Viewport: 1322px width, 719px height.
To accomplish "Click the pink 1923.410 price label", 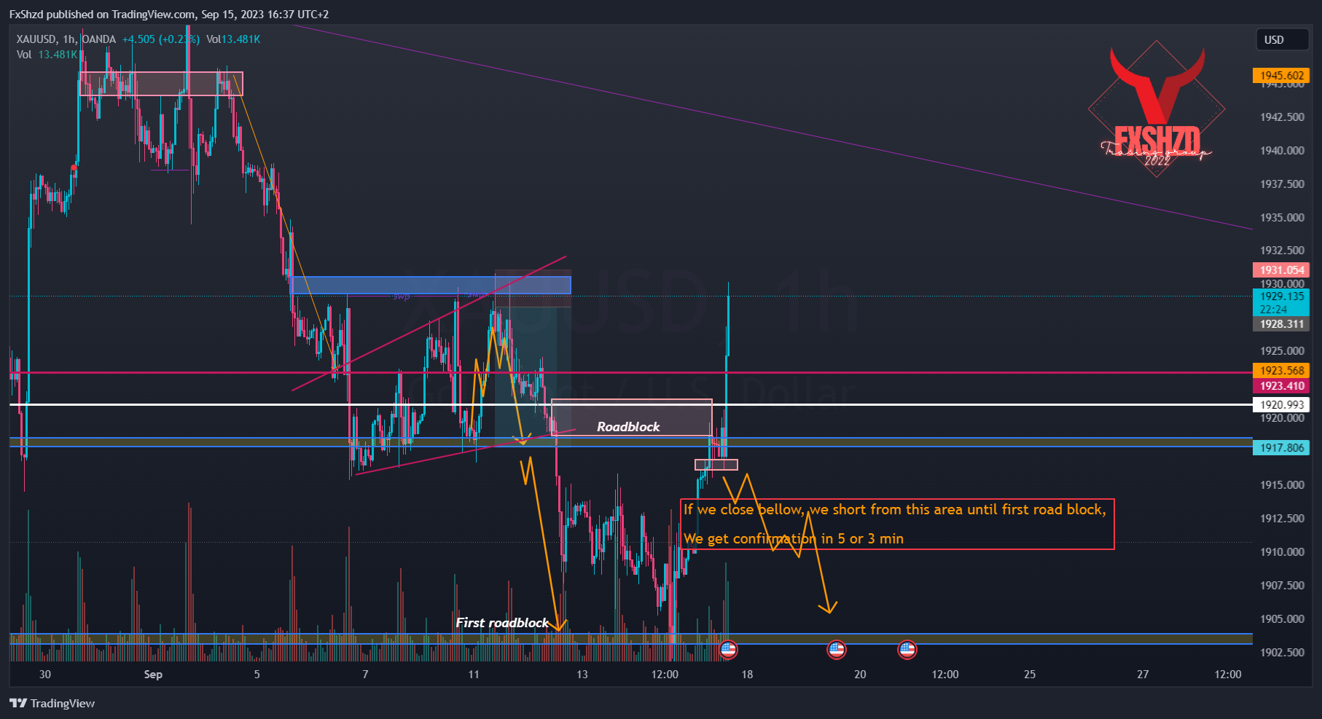I will [1281, 386].
